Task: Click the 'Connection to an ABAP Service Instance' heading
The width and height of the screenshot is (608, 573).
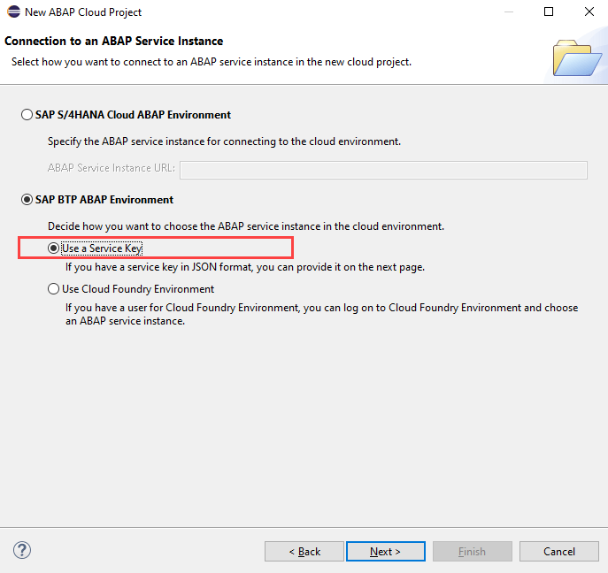Action: [x=114, y=42]
